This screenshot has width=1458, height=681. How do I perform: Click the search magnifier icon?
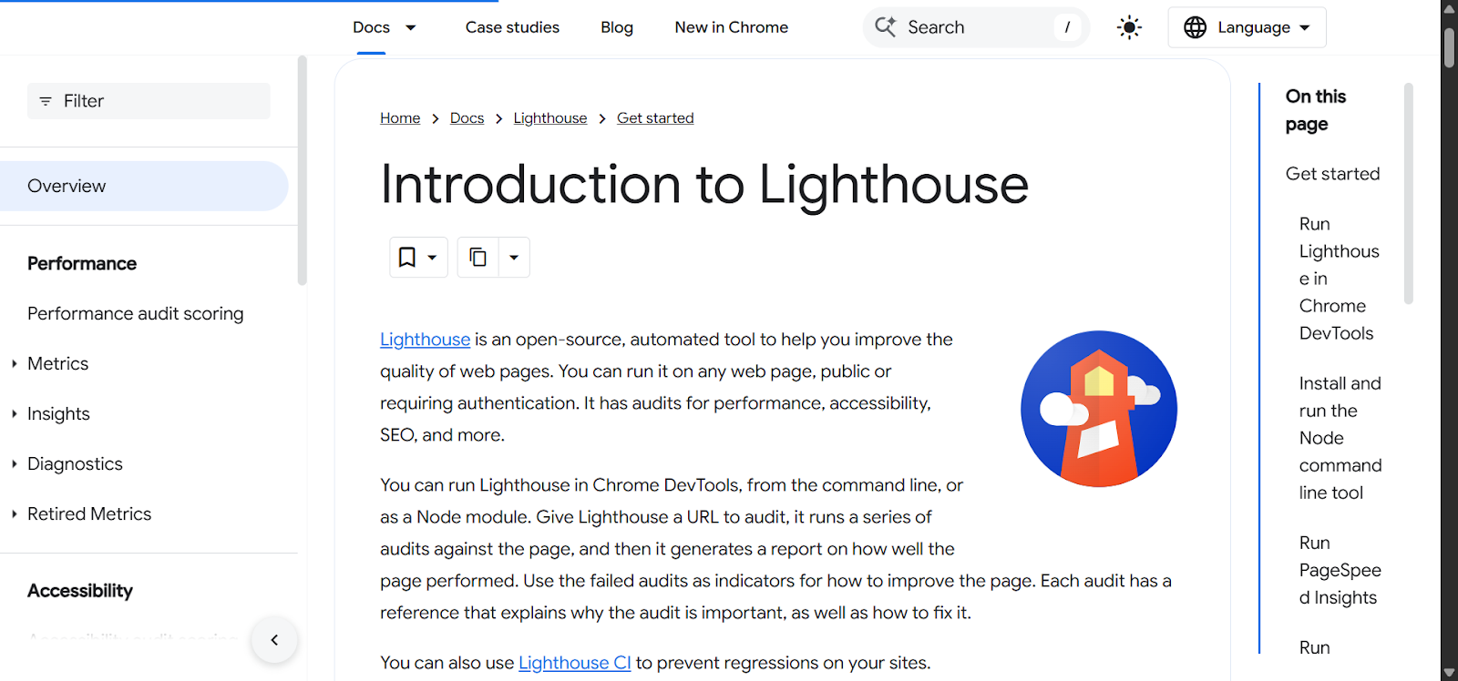coord(885,26)
